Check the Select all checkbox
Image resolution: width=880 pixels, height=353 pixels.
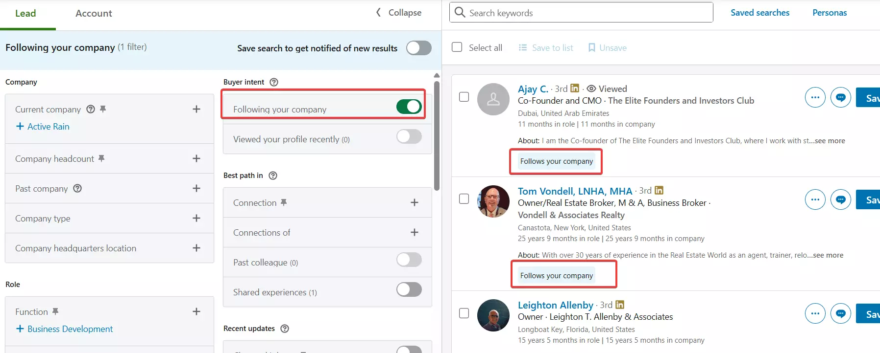pos(457,47)
